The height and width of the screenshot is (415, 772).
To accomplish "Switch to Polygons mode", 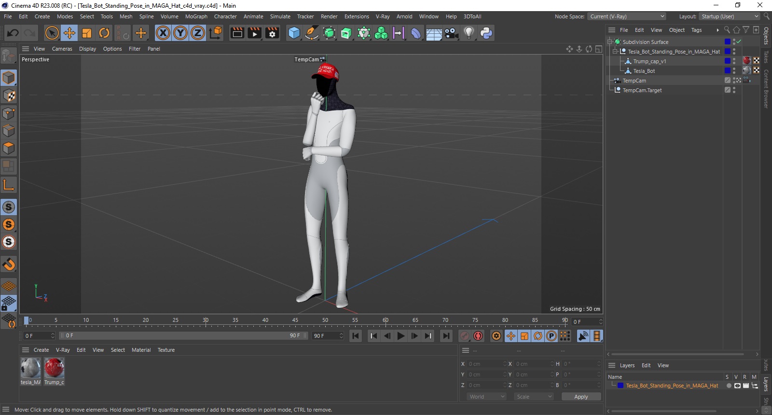I will tap(9, 148).
